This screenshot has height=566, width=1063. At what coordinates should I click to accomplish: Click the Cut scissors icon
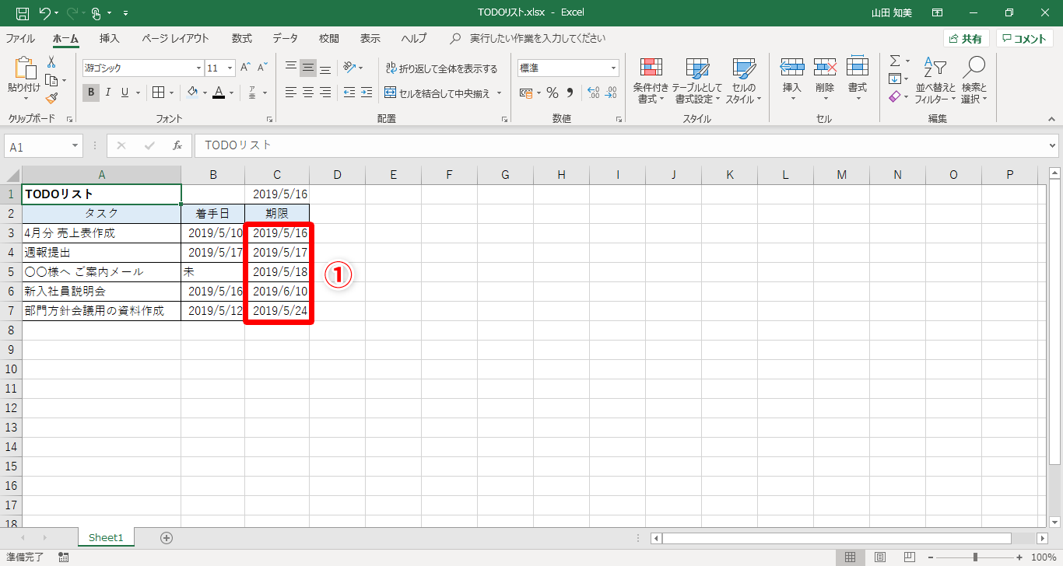(51, 62)
